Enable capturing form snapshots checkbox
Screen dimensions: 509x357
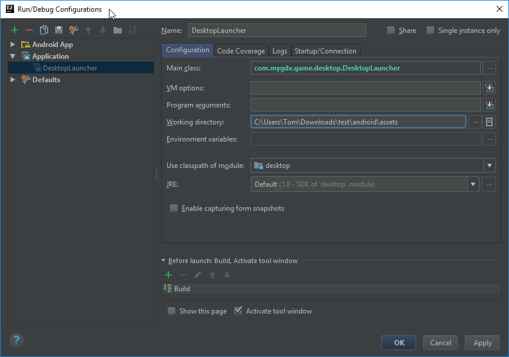174,208
